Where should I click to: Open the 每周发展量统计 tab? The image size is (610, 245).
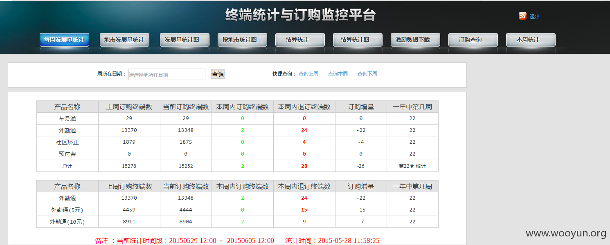click(64, 40)
